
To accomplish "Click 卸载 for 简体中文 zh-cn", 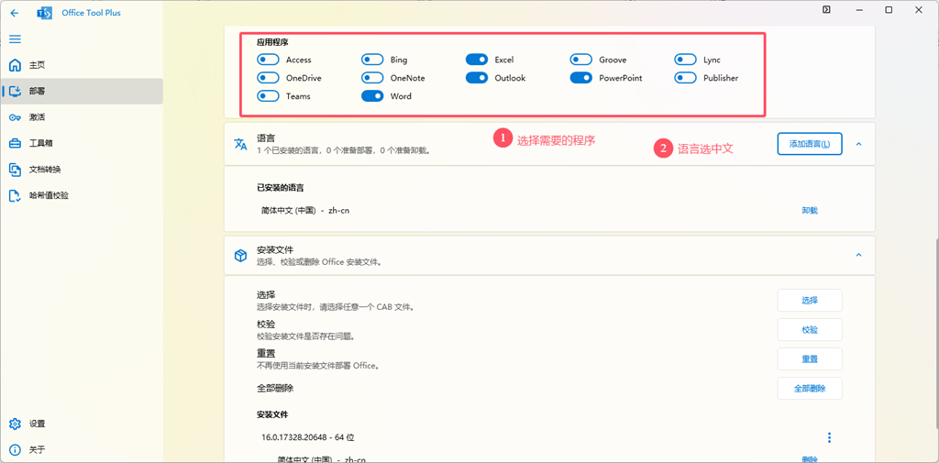I will pos(810,210).
